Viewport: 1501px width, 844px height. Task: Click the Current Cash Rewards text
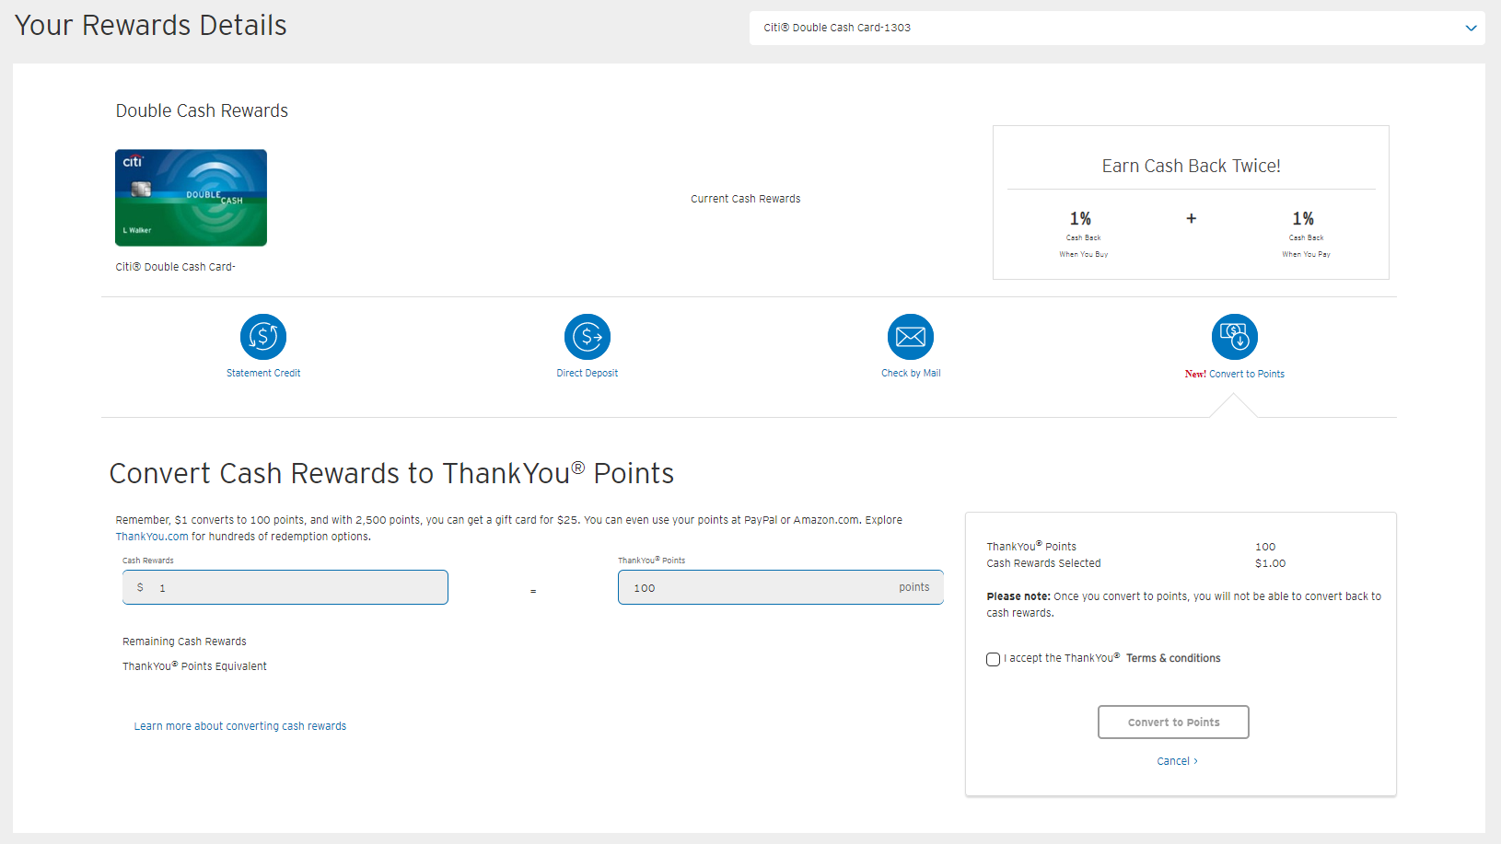coord(746,199)
